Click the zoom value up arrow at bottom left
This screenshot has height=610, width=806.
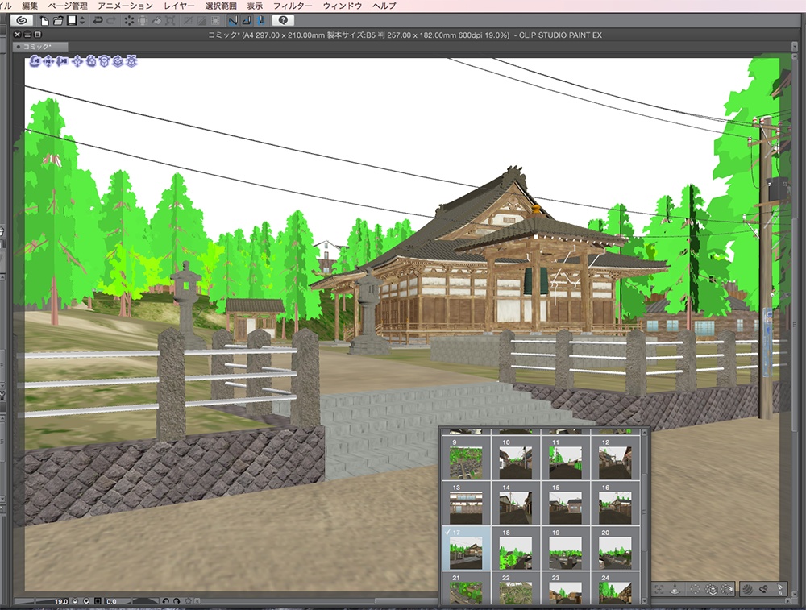pos(86,600)
